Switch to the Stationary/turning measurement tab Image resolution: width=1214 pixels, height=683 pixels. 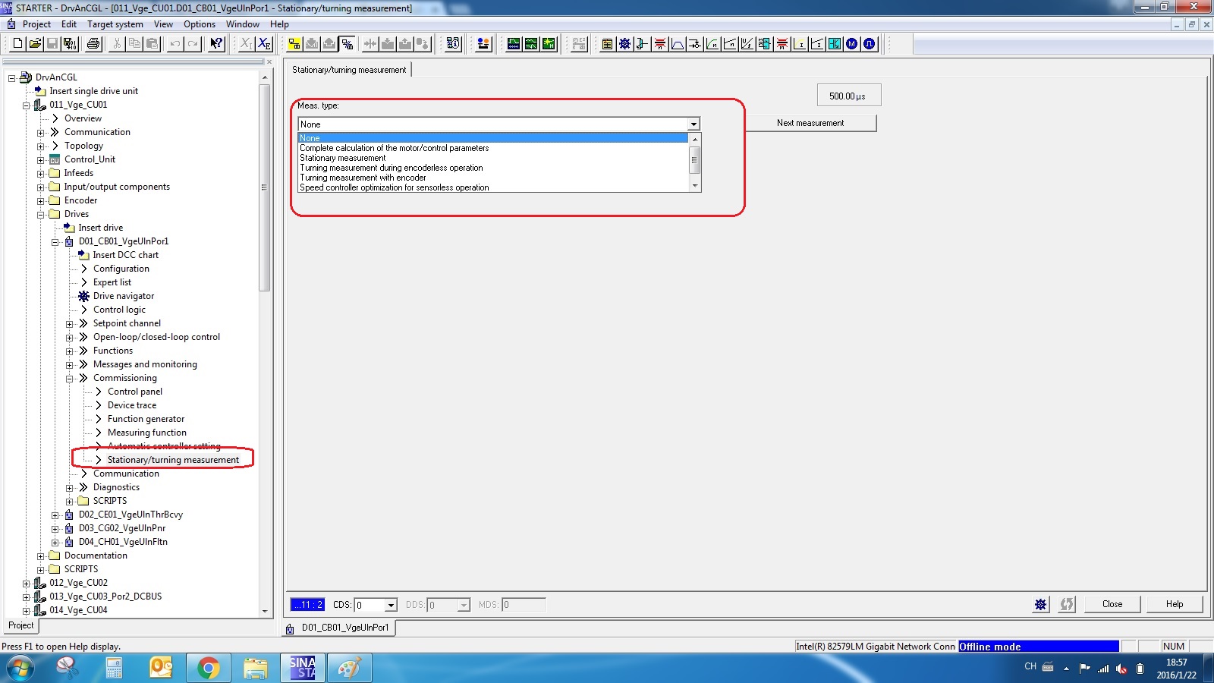pyautogui.click(x=349, y=70)
